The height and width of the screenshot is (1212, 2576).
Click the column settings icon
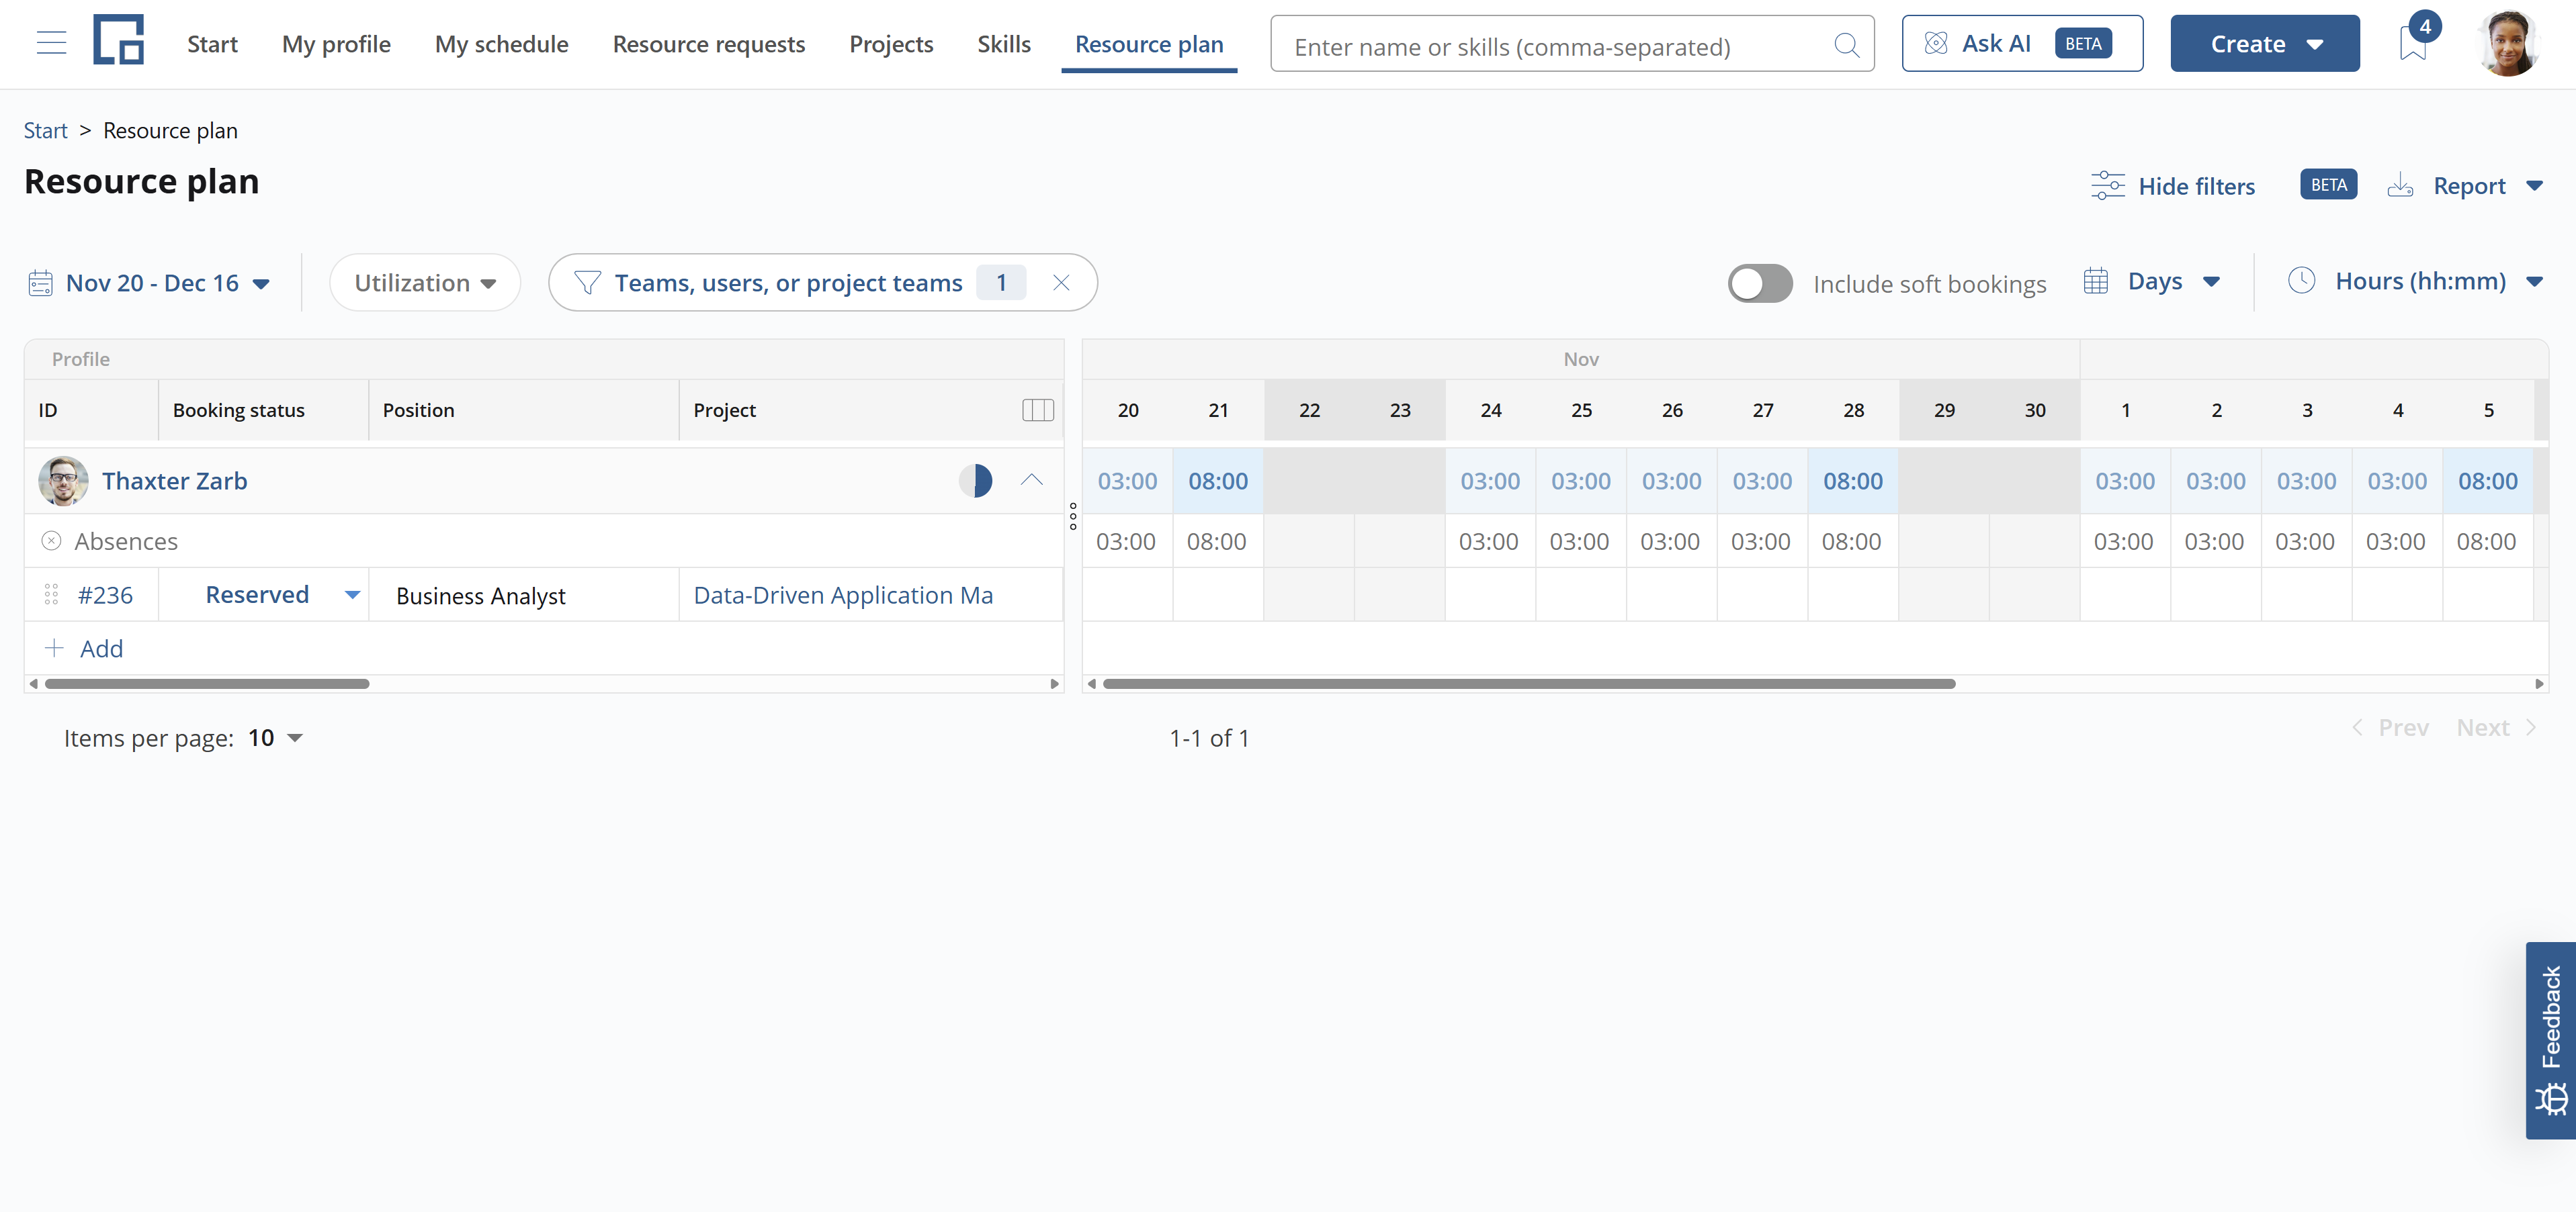click(1038, 410)
